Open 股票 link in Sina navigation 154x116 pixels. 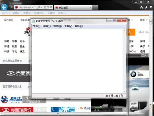coord(14,46)
